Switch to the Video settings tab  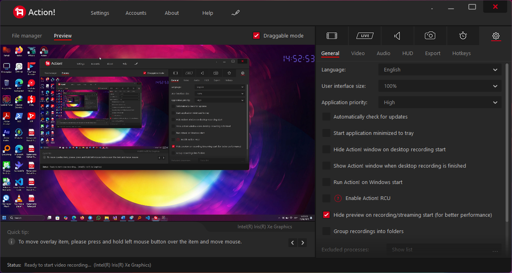coord(358,53)
